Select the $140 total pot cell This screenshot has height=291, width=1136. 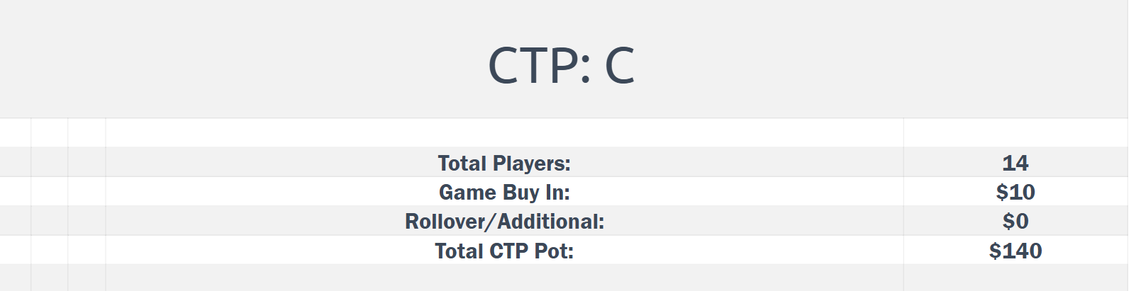(x=1015, y=251)
